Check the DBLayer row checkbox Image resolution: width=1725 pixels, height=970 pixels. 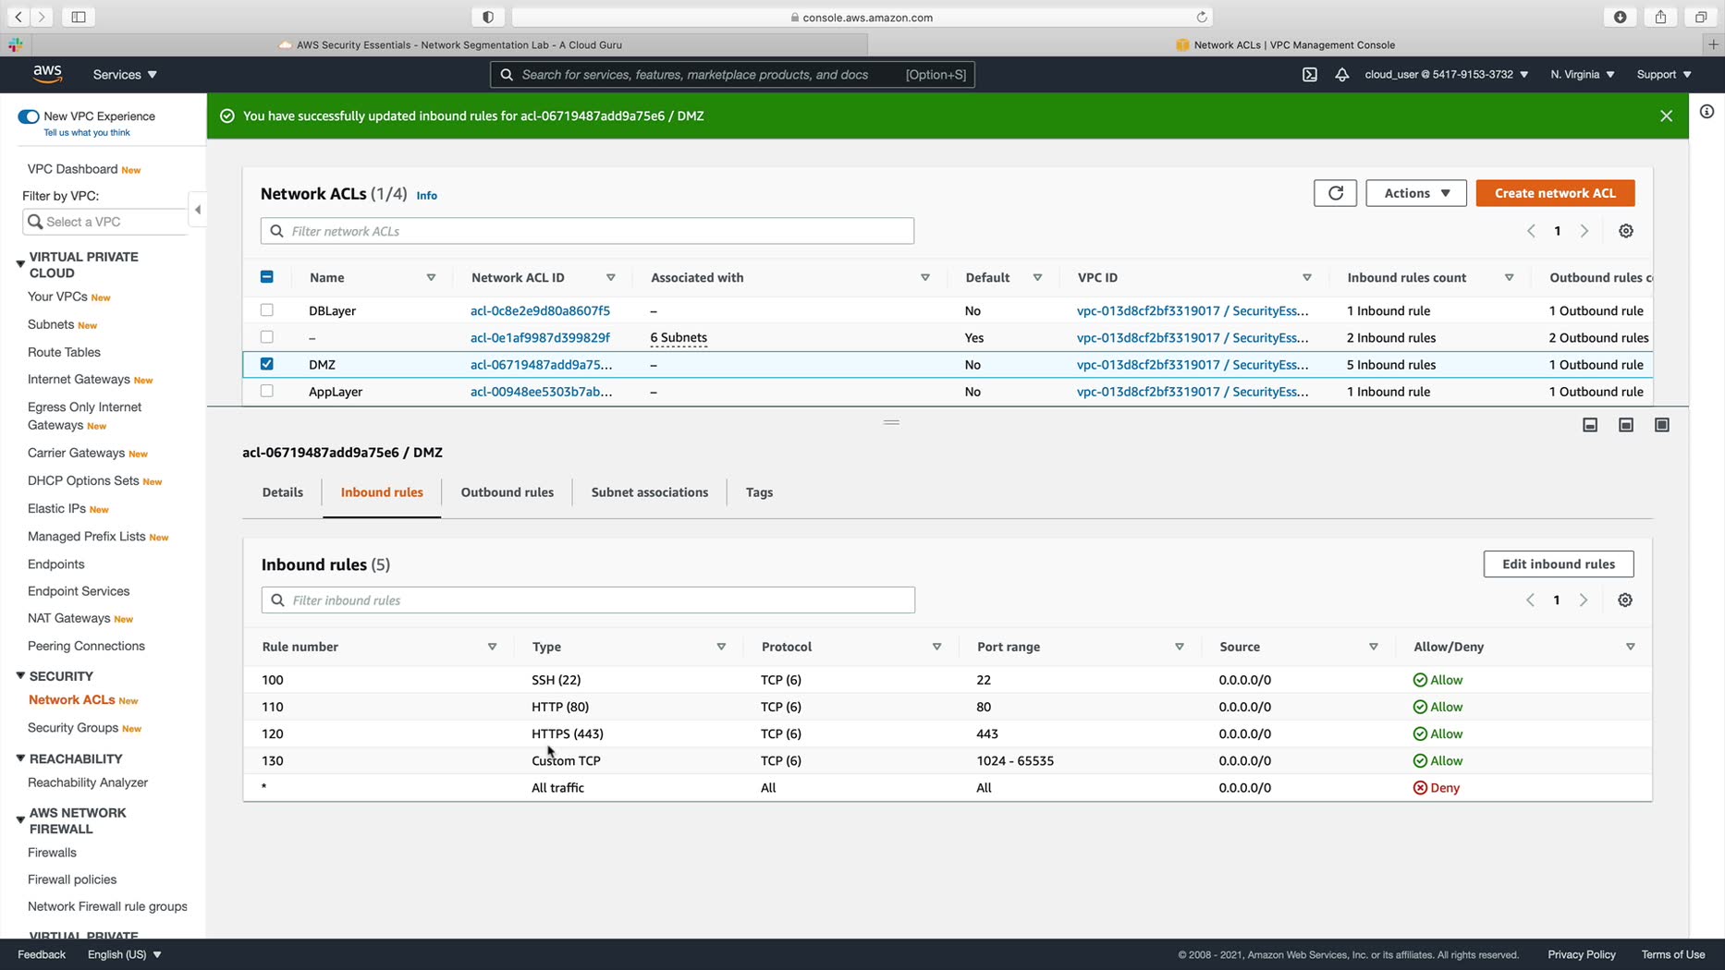point(267,310)
